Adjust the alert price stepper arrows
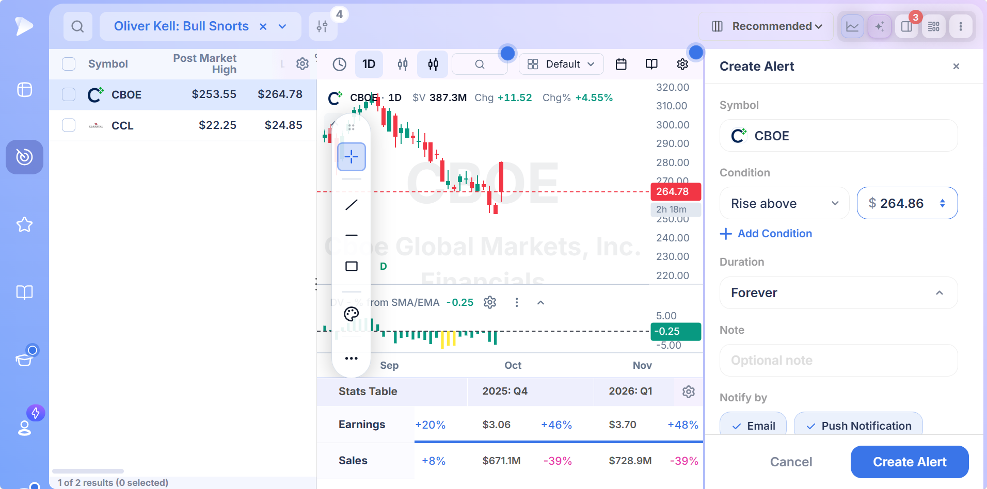The image size is (987, 489). click(943, 203)
